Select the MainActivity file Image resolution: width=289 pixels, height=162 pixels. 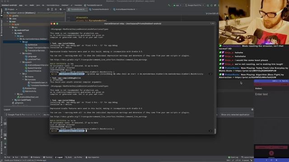tap(29, 91)
